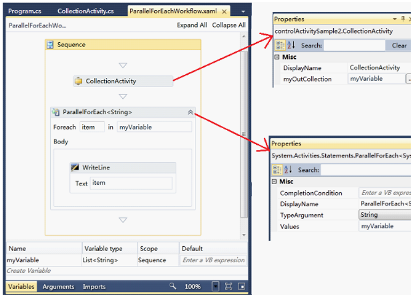415x299 pixels.
Task: Click the WriteLine activity icon
Action: point(75,168)
